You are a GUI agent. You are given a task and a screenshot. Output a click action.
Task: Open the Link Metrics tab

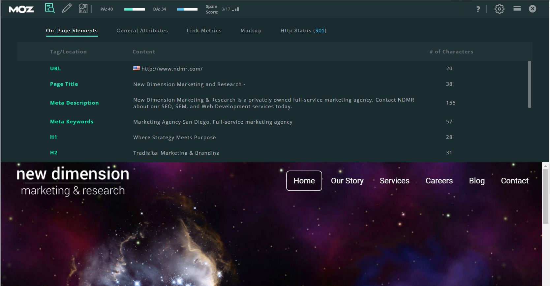coord(204,31)
